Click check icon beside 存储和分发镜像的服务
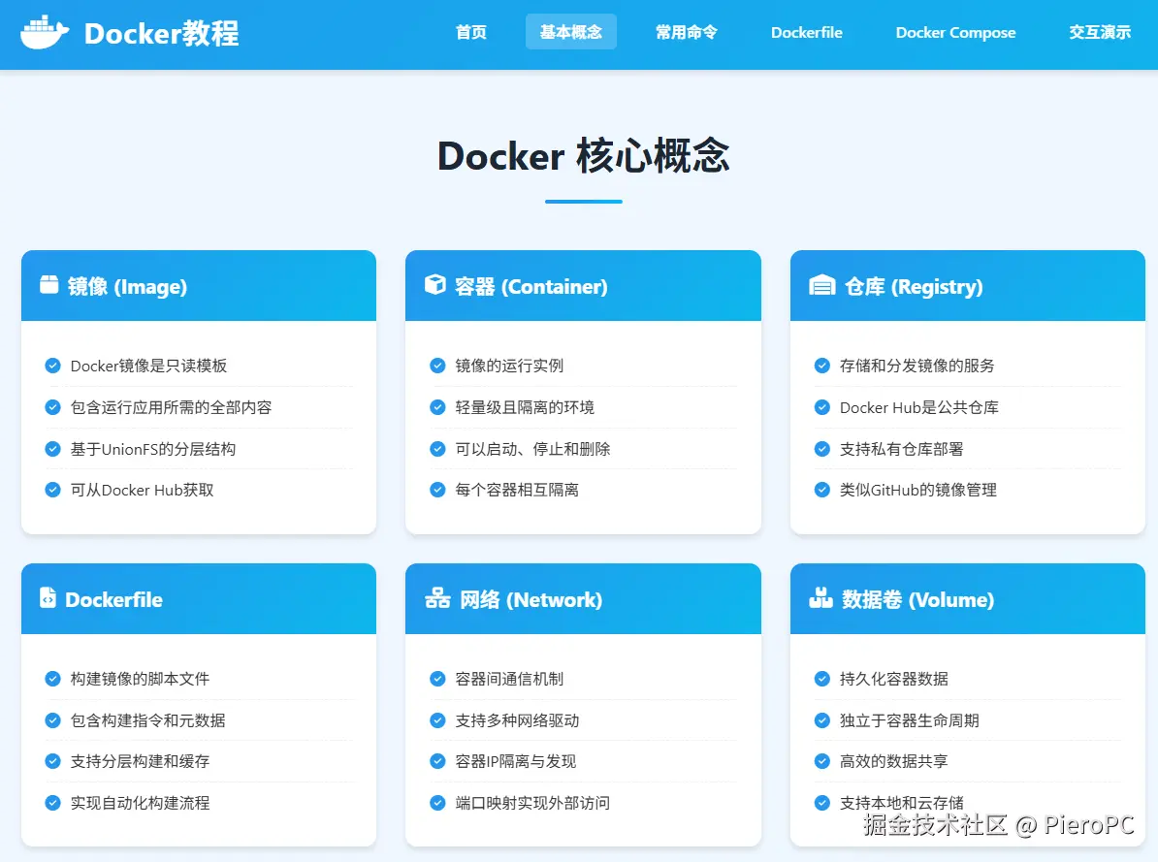Viewport: 1158px width, 862px height. (x=822, y=366)
